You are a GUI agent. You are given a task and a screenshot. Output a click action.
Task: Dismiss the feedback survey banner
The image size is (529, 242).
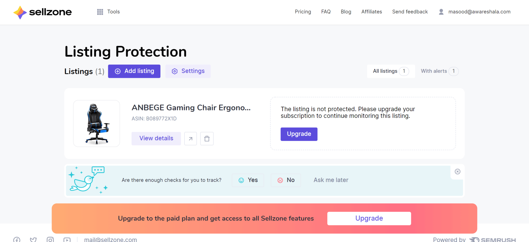pos(457,172)
